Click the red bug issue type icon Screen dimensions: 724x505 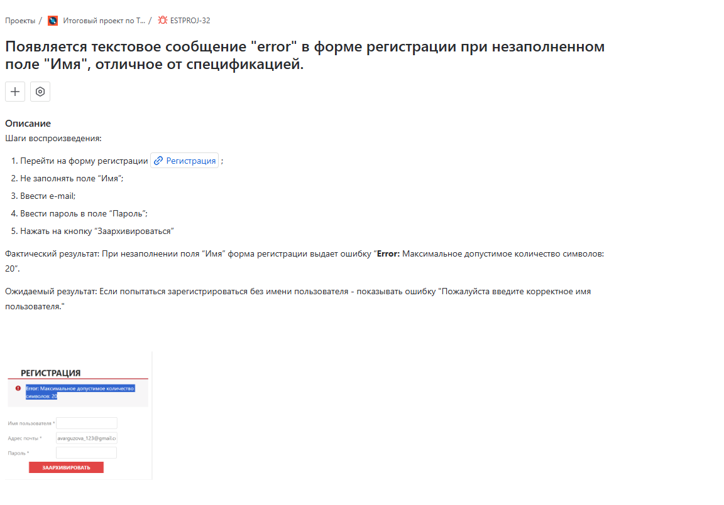pyautogui.click(x=163, y=20)
